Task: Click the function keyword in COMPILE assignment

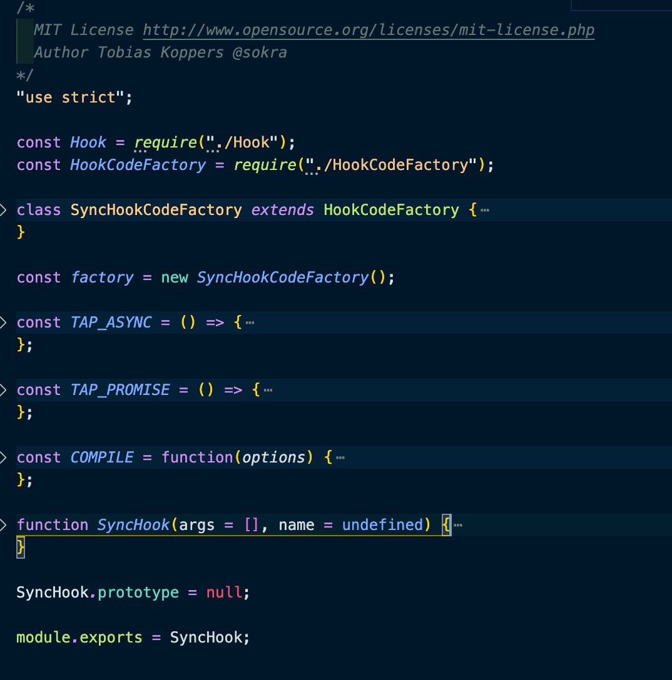Action: (x=197, y=457)
